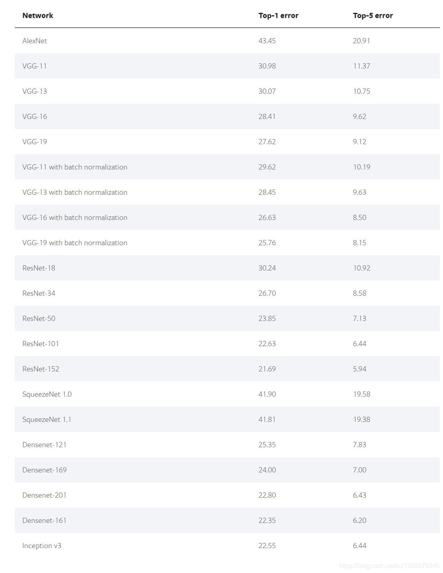Click VGG-13's Top-5 error value 10.75
Viewport: 443px width, 573px height.
click(361, 91)
